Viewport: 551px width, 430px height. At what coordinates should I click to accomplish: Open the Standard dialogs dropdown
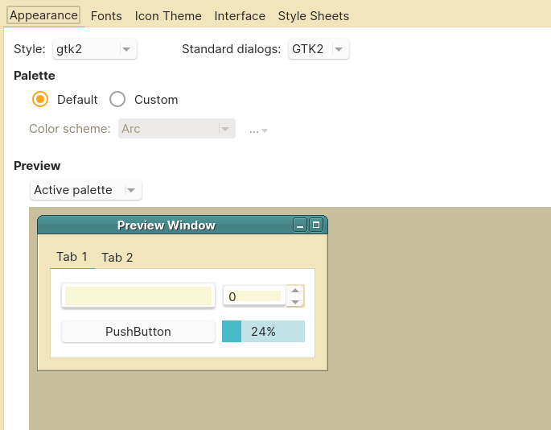pos(319,49)
